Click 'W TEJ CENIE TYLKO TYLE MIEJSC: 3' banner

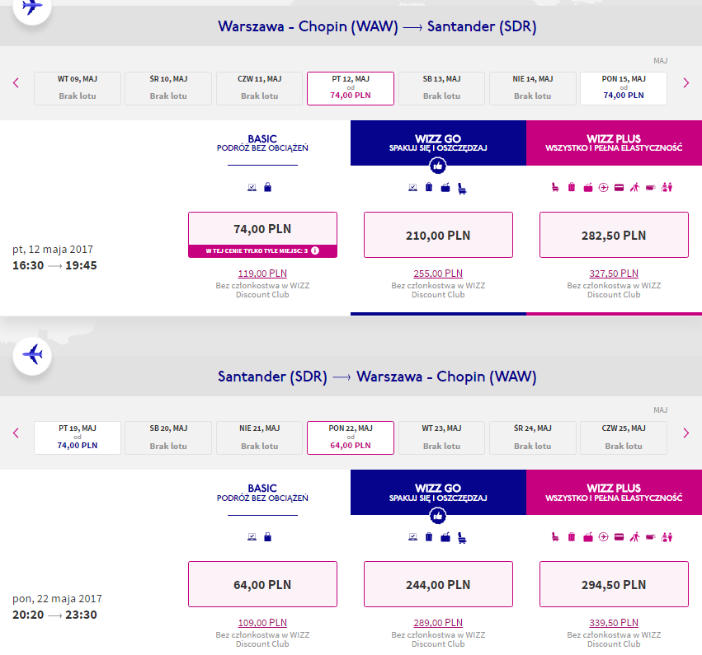tap(262, 250)
